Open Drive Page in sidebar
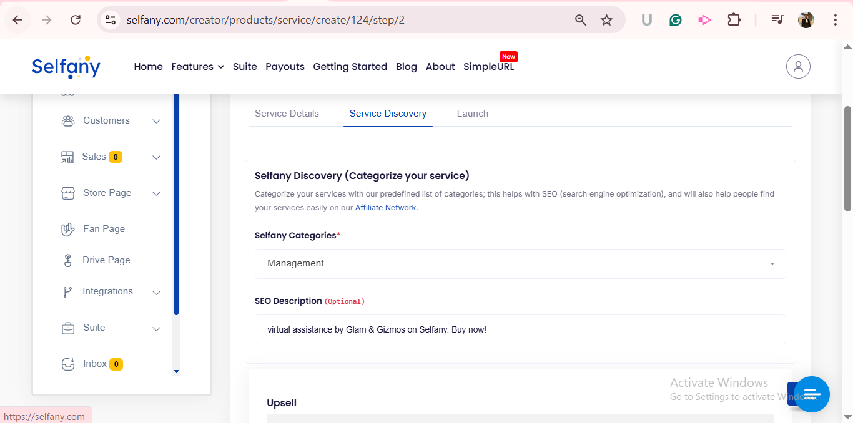Viewport: 853px width, 423px height. (x=106, y=260)
